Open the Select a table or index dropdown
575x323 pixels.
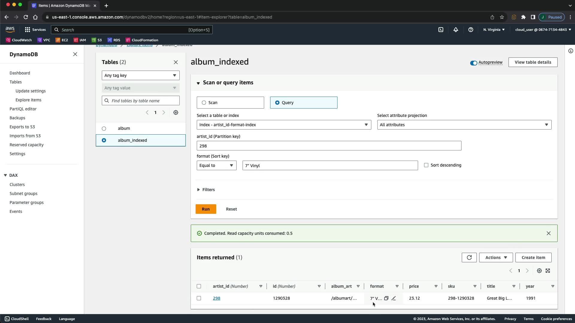[x=284, y=125]
